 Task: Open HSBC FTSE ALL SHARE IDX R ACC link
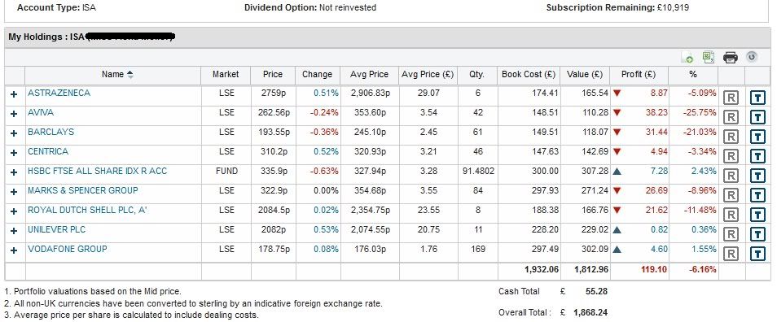click(97, 171)
